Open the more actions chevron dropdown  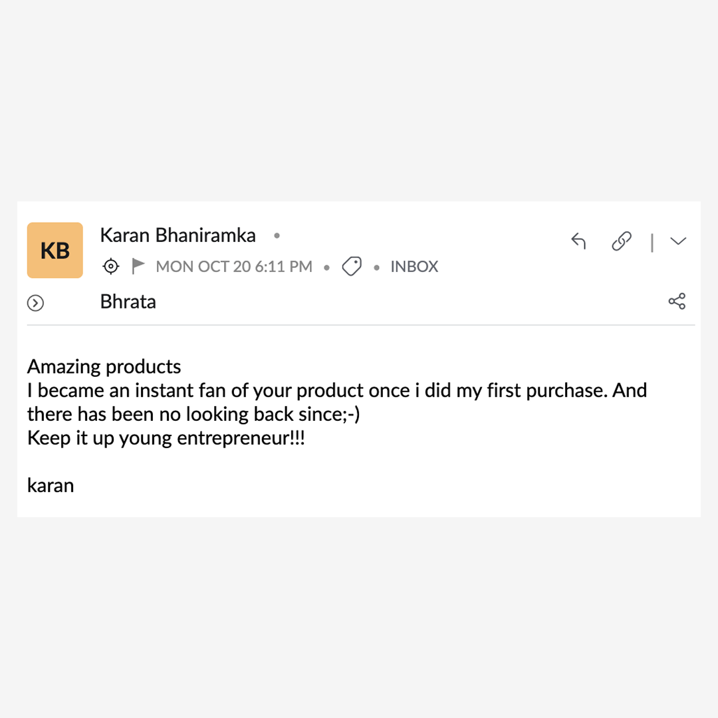677,241
